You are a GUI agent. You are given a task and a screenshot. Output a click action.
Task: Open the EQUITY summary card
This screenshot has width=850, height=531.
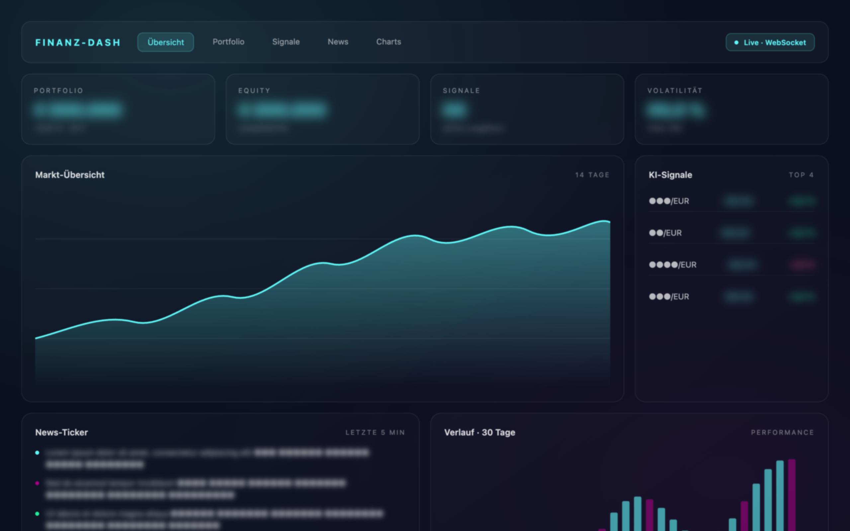[x=322, y=109]
